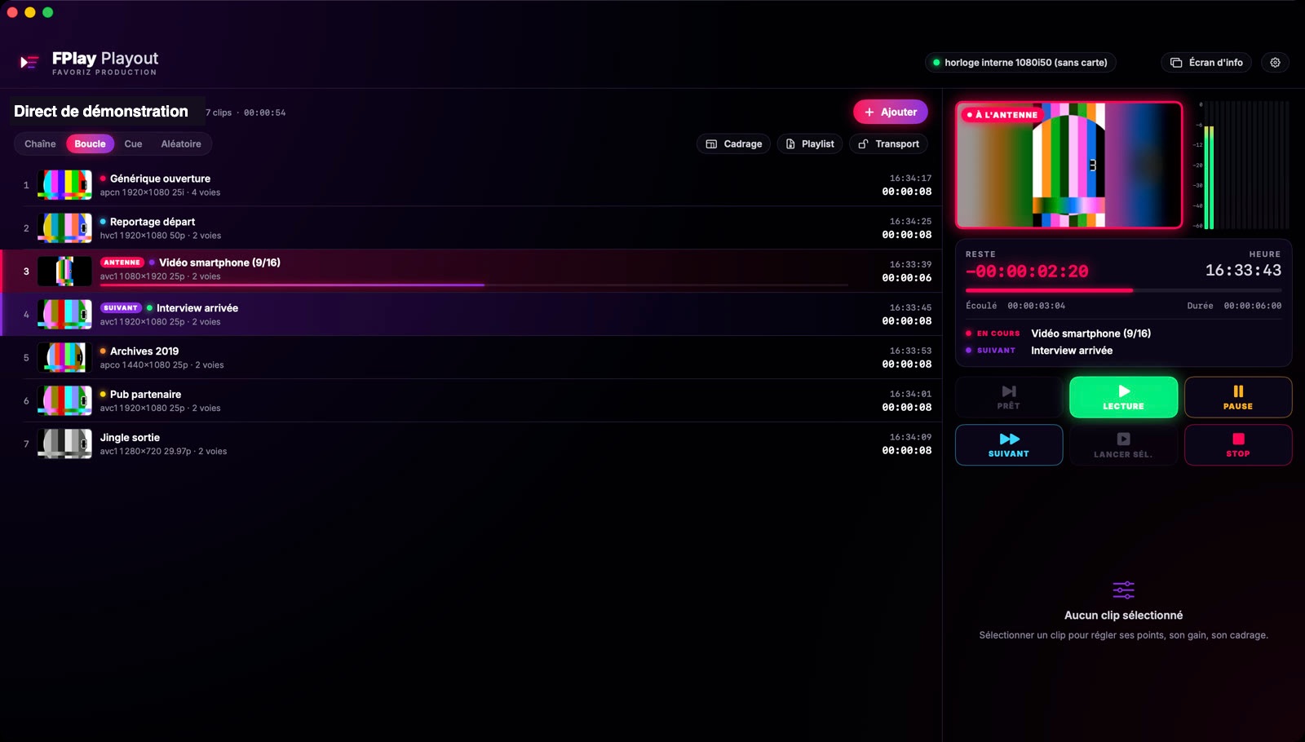This screenshot has width=1305, height=742.
Task: Click the Lancer sél. button
Action: tap(1123, 444)
